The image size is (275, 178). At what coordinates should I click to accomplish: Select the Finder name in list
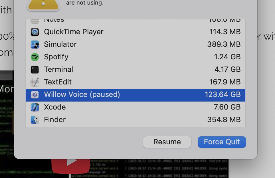coord(55,120)
